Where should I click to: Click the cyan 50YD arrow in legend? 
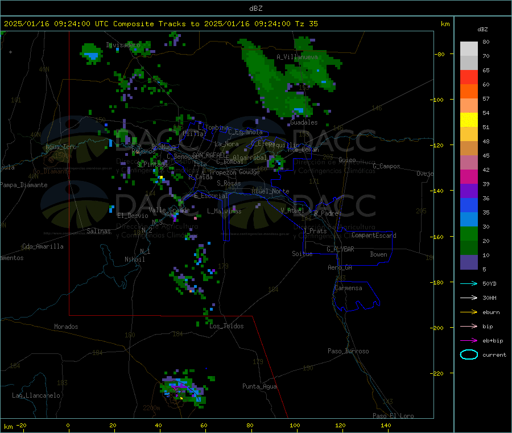click(469, 283)
